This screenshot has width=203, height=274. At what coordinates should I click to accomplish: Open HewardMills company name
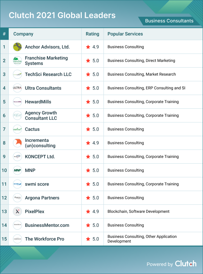[38, 102]
